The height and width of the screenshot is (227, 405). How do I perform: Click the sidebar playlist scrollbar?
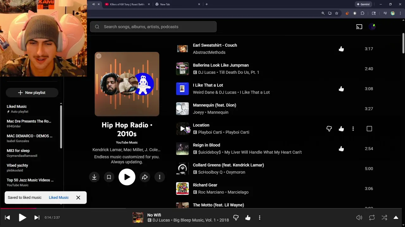click(61, 126)
